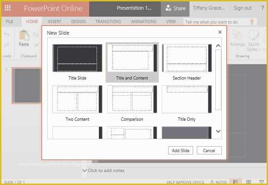Select the blank layout thumbnail in bottom row
This screenshot has width=268, height=185.
coord(77,133)
